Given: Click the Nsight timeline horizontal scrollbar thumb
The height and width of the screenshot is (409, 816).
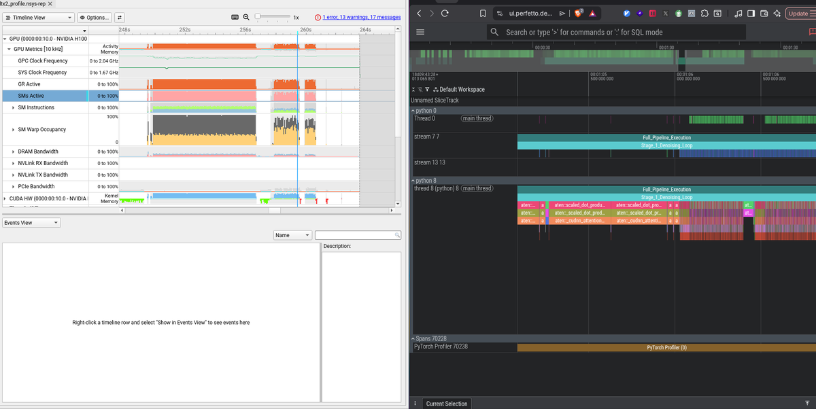Looking at the screenshot, I should 275,211.
